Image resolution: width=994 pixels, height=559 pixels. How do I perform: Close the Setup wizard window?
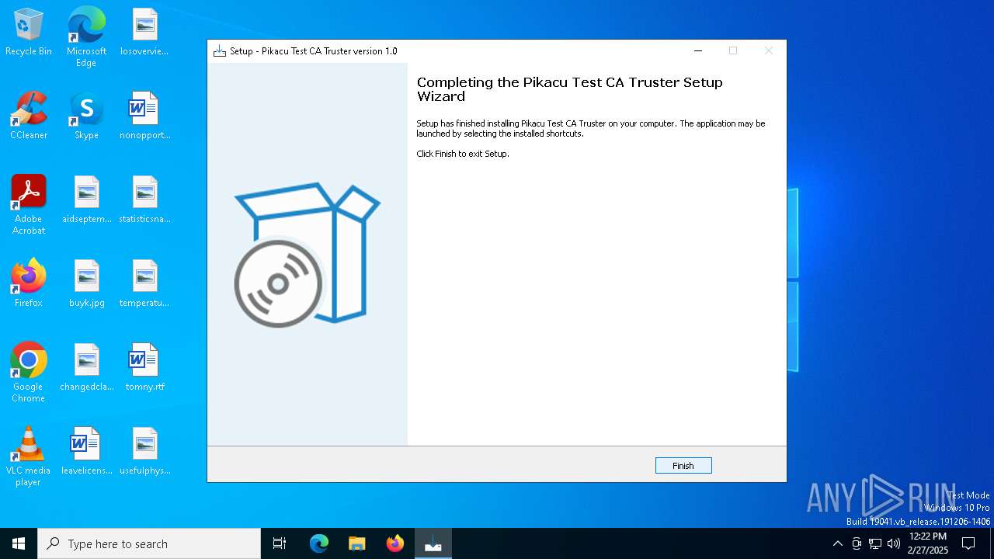(769, 51)
